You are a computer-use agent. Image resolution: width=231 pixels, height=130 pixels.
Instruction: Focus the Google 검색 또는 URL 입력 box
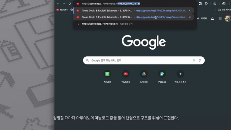[144, 60]
